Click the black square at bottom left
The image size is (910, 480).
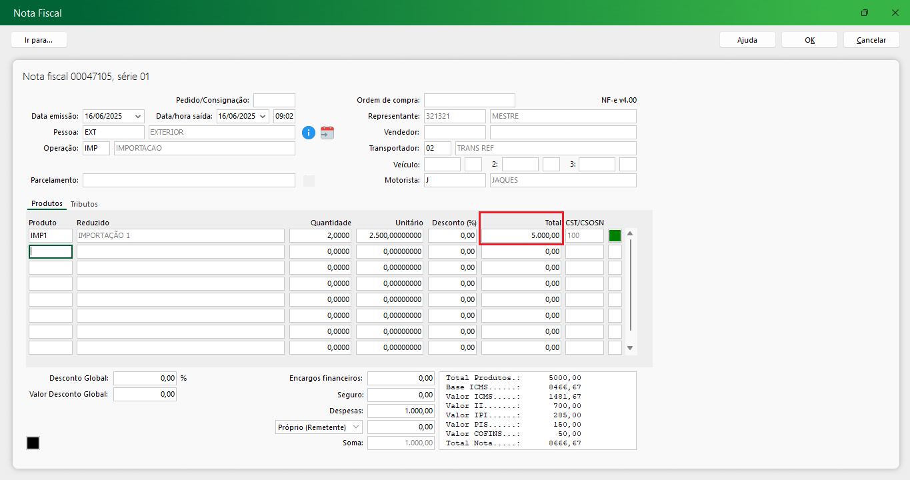click(x=33, y=443)
